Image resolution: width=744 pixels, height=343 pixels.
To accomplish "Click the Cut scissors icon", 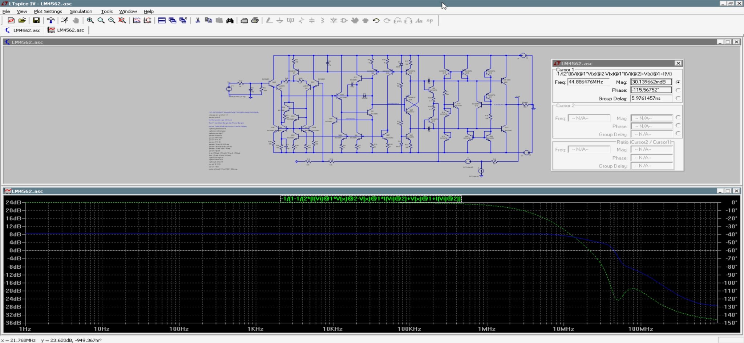I will click(x=198, y=20).
